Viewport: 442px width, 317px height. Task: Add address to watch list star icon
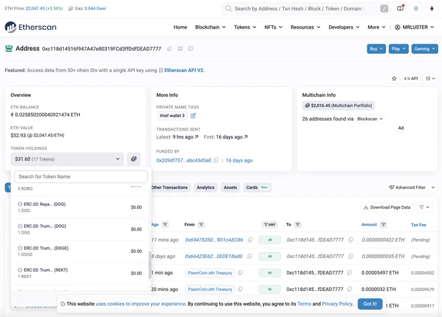(394, 79)
